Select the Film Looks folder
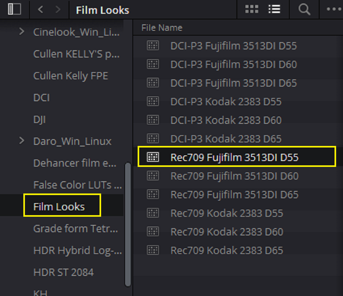 59,206
